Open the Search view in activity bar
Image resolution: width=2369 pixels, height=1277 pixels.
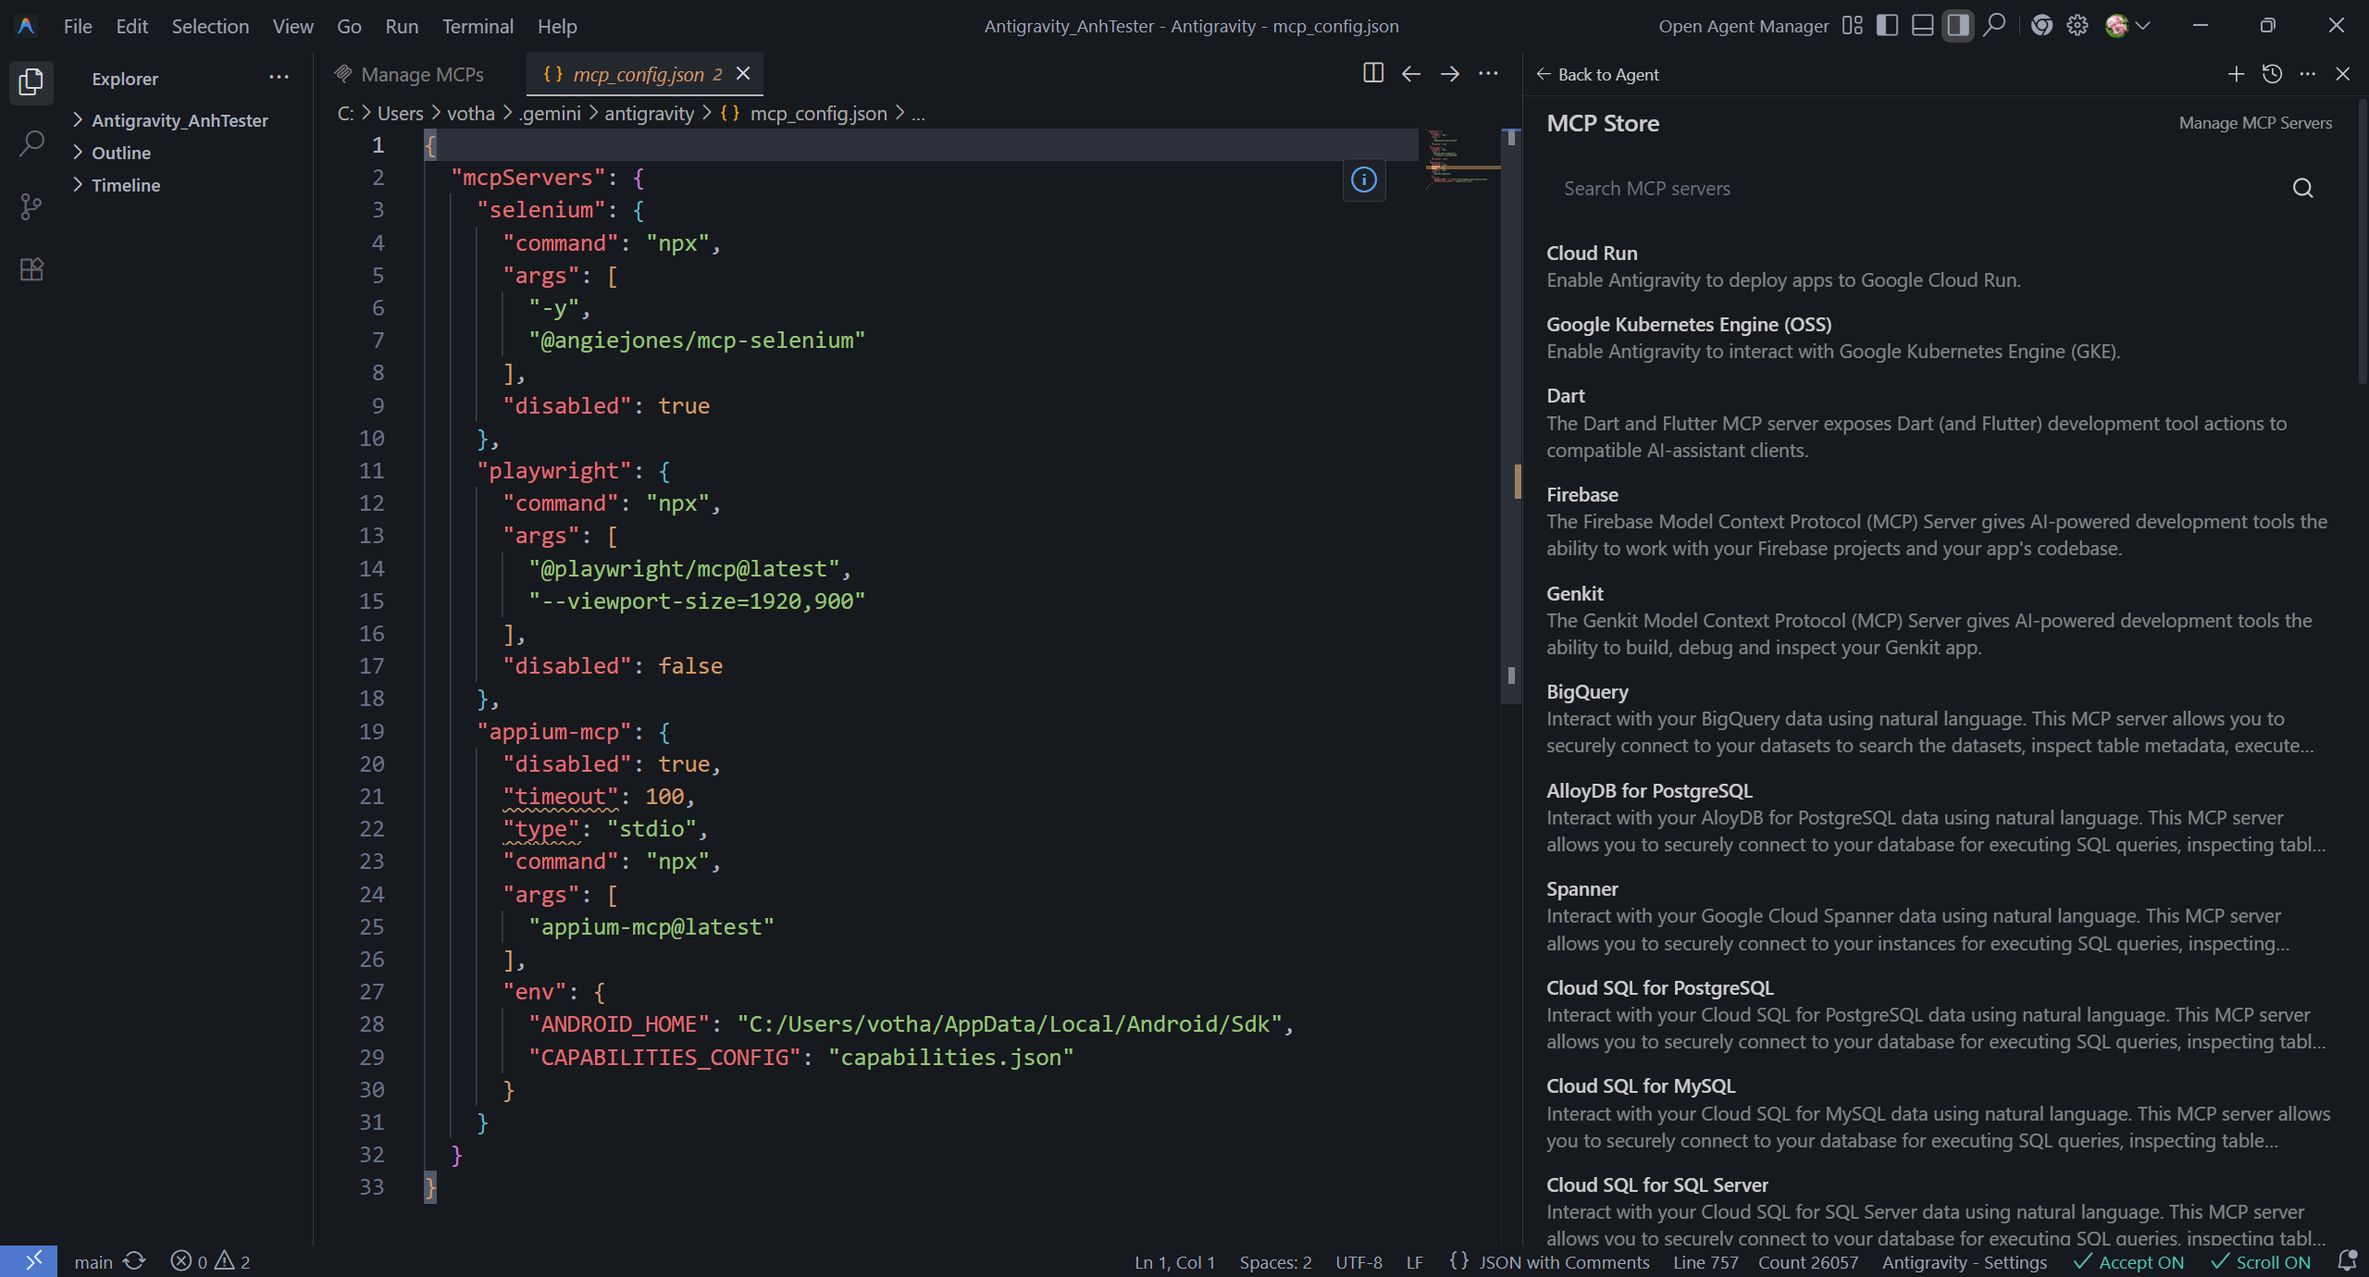pyautogui.click(x=31, y=143)
